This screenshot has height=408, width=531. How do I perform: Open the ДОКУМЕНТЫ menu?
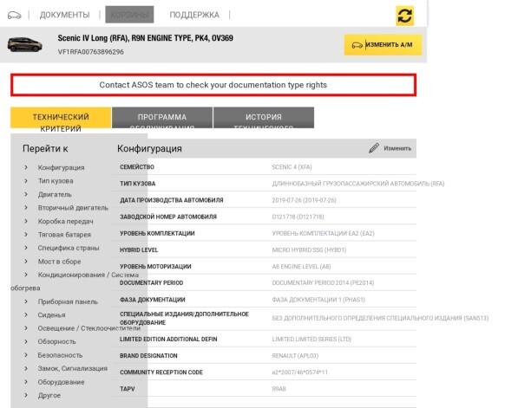[x=65, y=15]
